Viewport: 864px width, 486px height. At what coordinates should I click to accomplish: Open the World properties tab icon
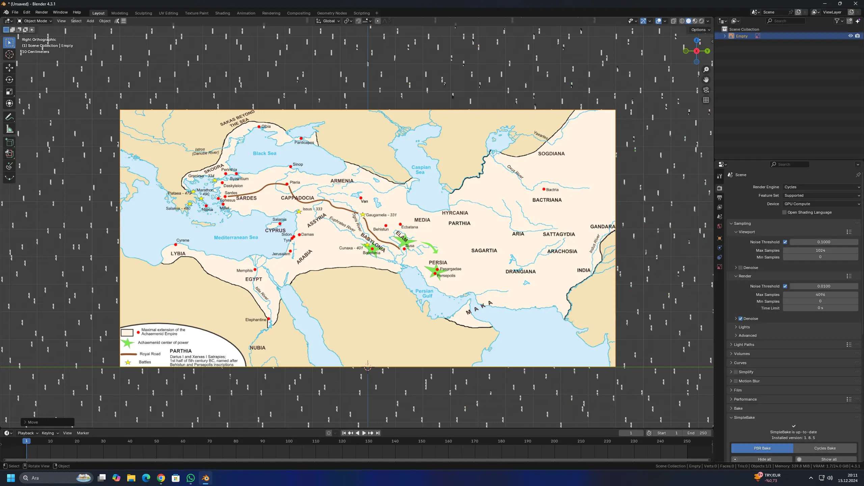720,226
